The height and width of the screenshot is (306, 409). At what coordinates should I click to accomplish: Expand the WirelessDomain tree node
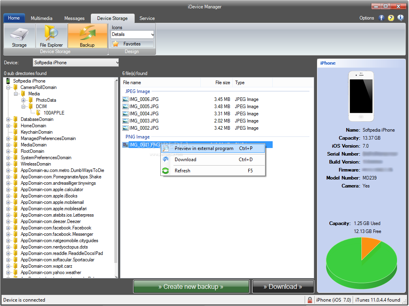(8, 164)
